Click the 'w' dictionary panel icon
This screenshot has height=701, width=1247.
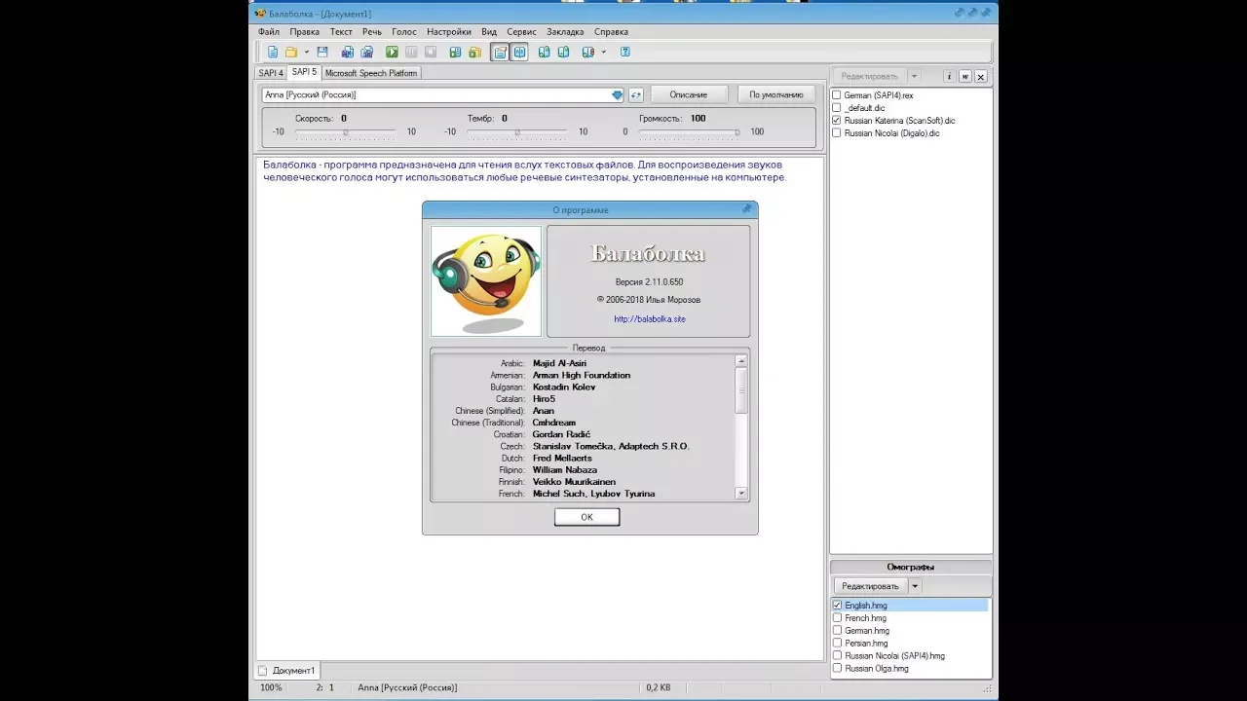pos(965,76)
